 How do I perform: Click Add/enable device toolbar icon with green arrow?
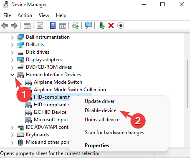coord(102,25)
